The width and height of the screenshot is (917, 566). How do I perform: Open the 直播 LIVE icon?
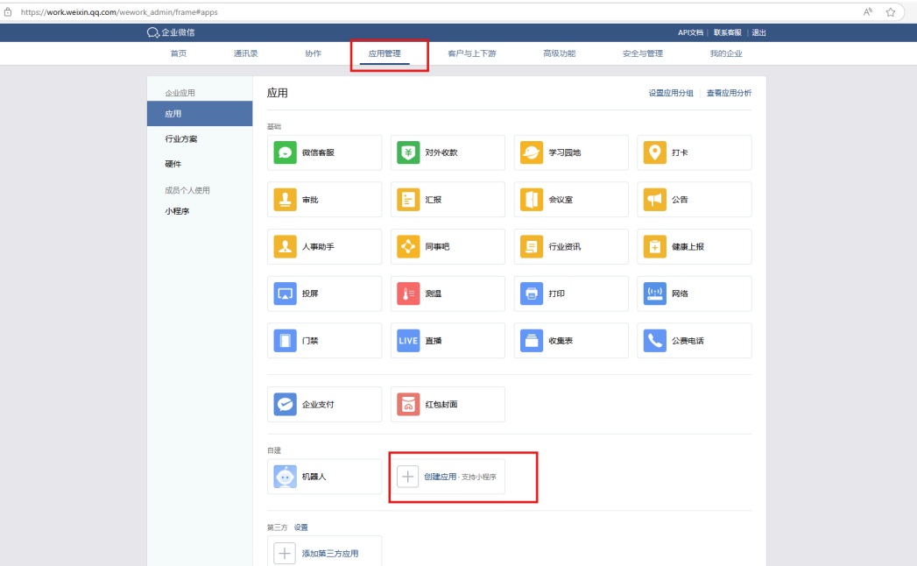click(x=408, y=341)
